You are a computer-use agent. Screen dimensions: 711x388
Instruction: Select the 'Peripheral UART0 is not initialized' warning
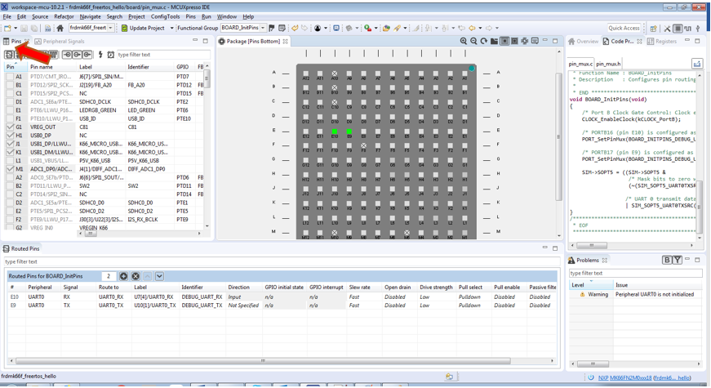click(x=655, y=295)
